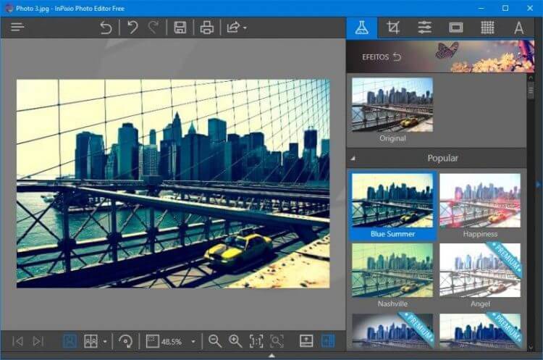Image resolution: width=543 pixels, height=360 pixels.
Task: Open the Adjustments sliders tab
Action: [424, 28]
